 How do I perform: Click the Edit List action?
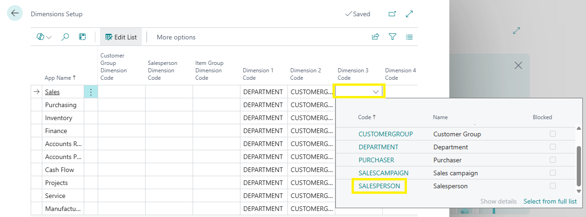[121, 37]
